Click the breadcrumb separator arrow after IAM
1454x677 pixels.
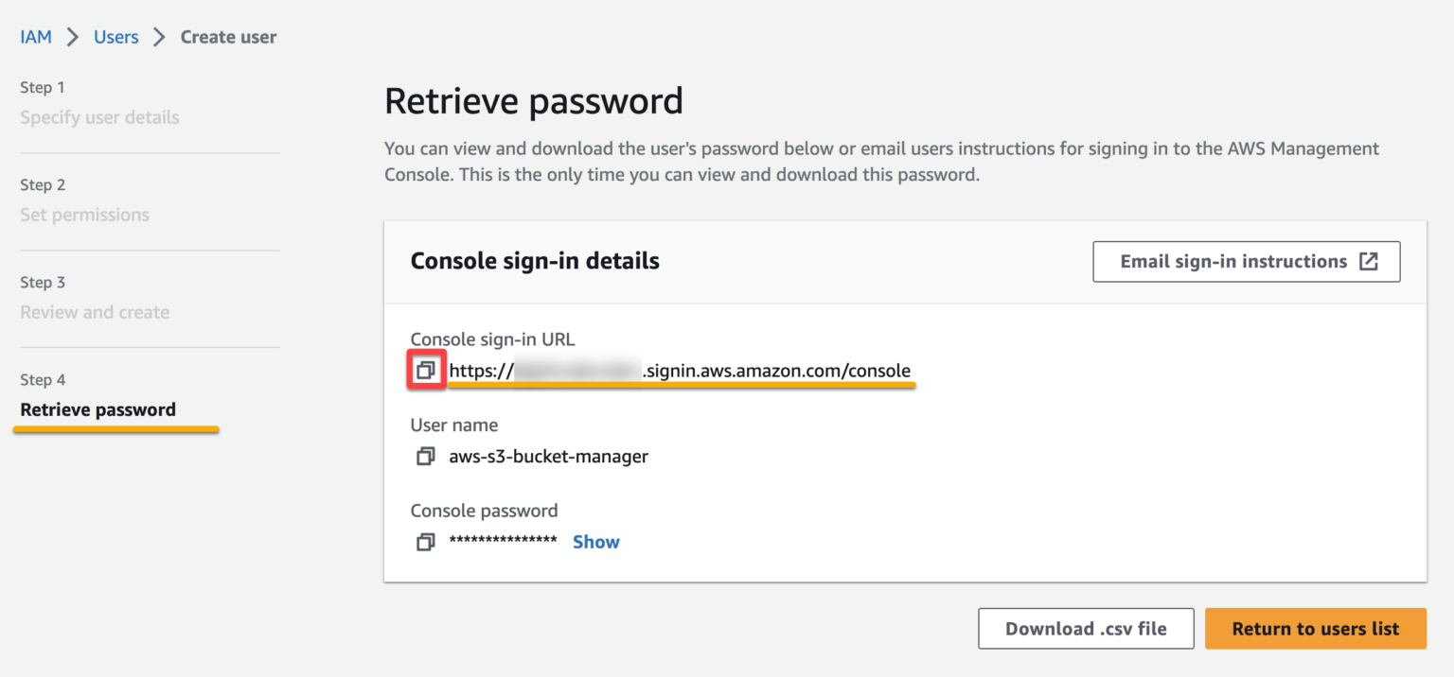click(x=70, y=36)
